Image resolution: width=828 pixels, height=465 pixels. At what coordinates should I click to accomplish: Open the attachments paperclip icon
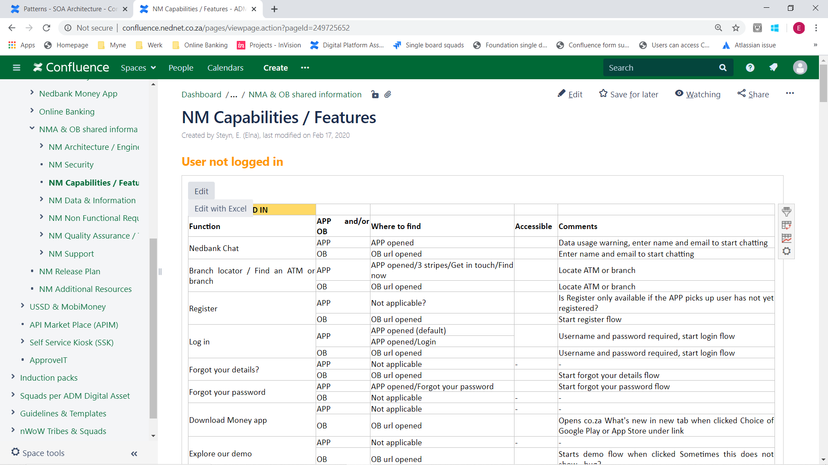(x=388, y=94)
